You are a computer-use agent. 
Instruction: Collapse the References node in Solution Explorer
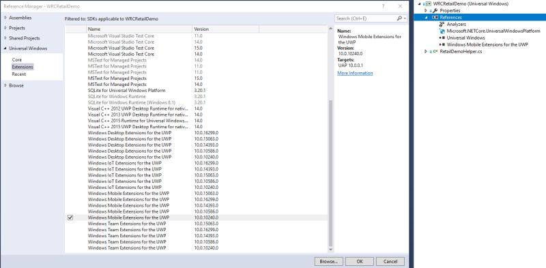tap(426, 18)
